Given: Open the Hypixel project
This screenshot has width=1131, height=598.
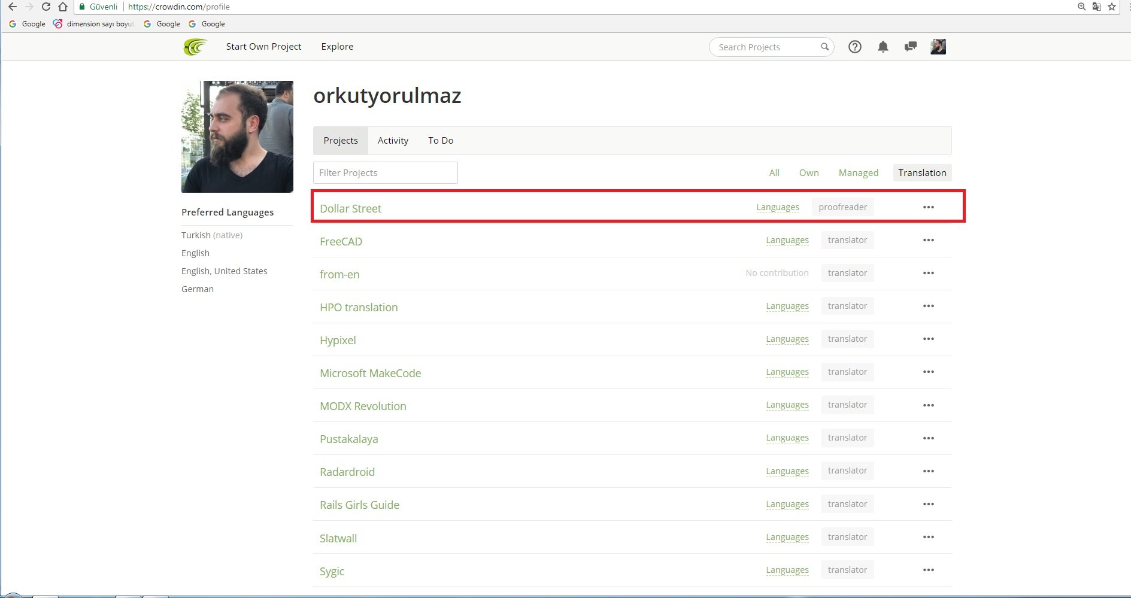Looking at the screenshot, I should click(x=338, y=340).
